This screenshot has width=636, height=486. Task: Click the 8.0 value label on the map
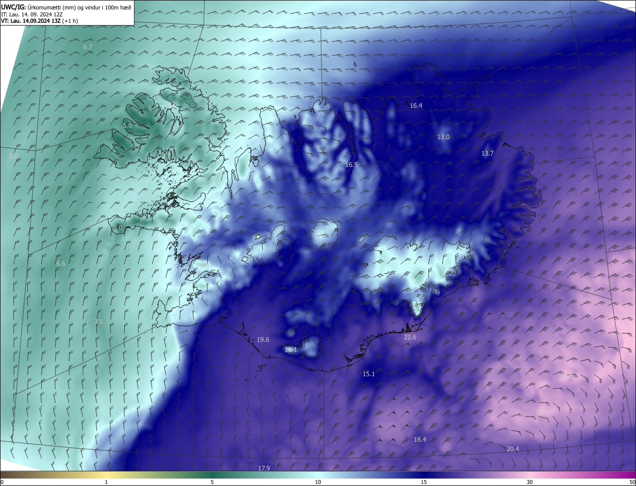(x=13, y=157)
